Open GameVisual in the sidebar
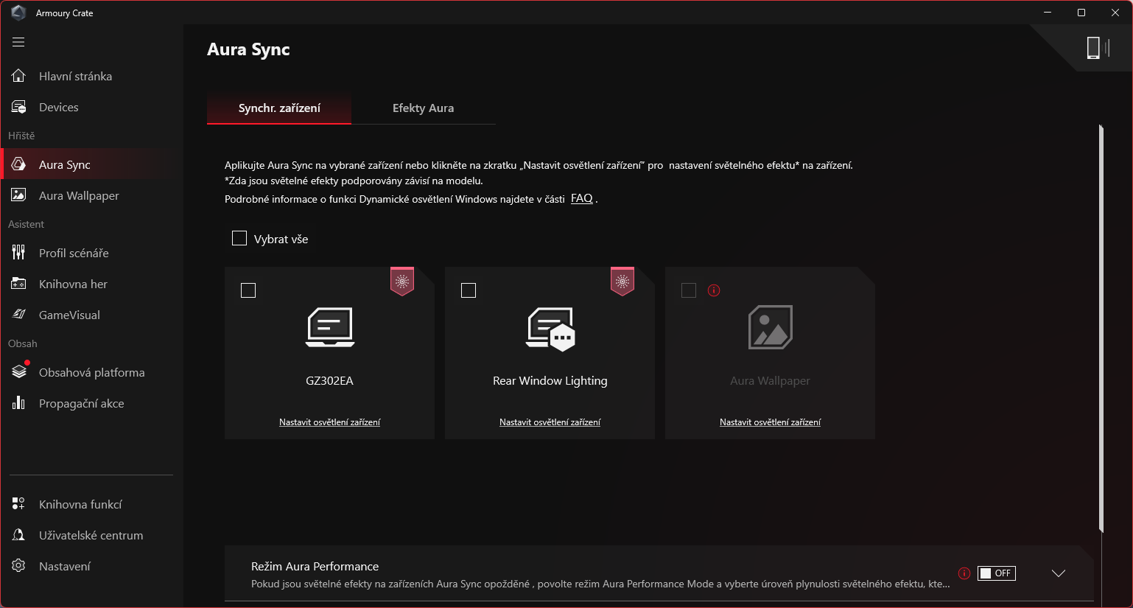 (x=91, y=315)
